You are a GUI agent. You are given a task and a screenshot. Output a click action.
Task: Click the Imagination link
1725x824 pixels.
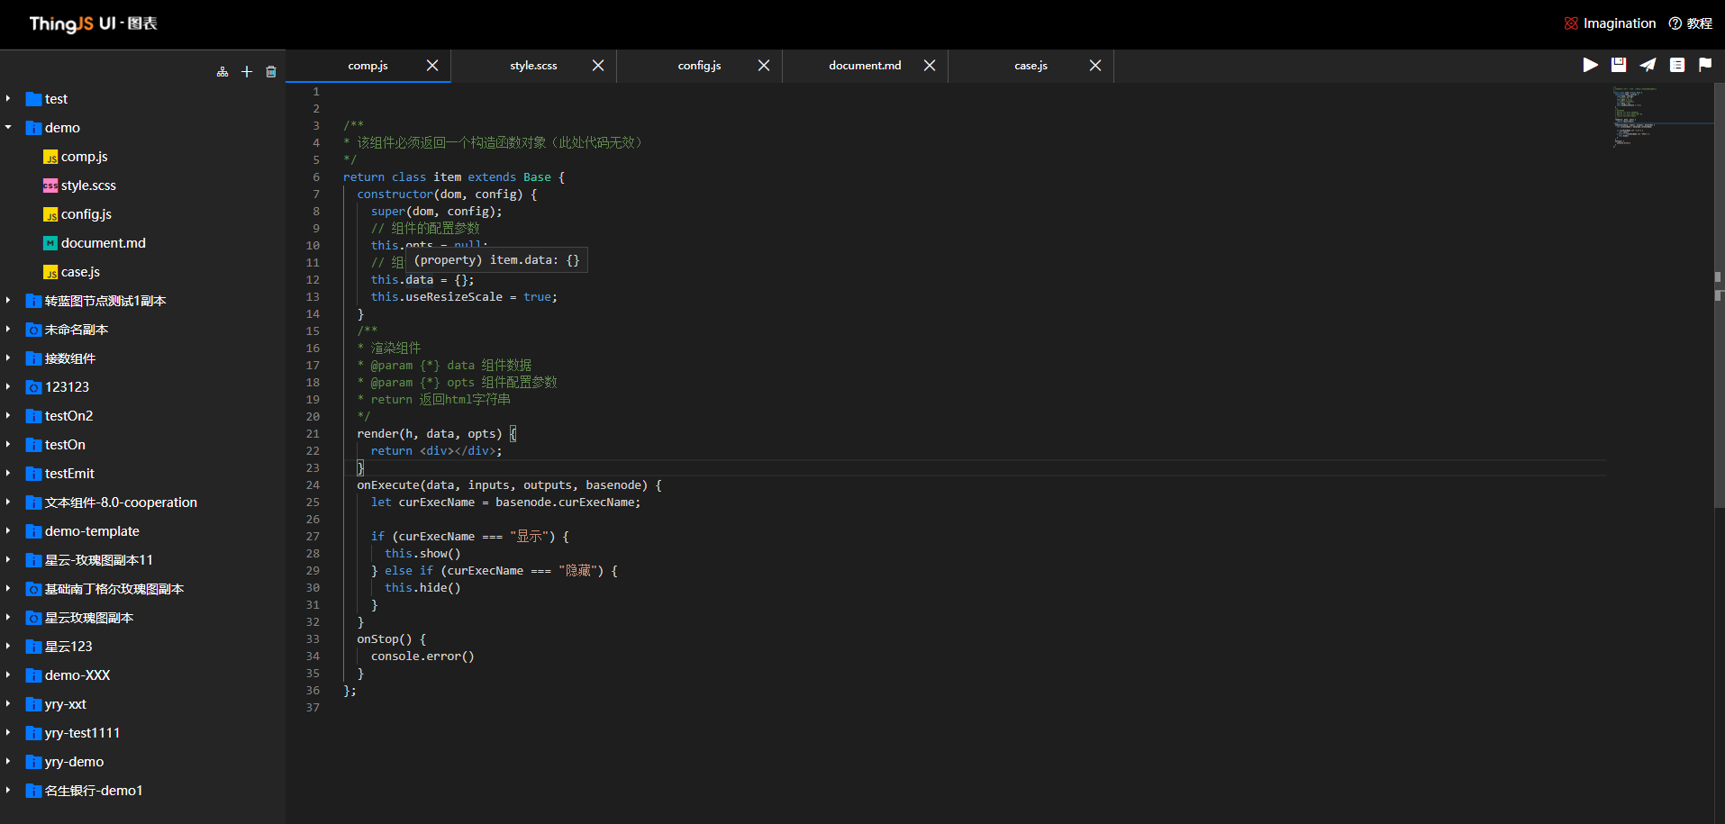(x=1618, y=23)
